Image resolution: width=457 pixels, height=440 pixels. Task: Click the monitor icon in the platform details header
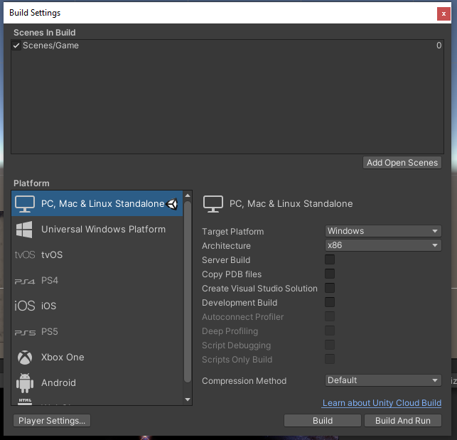click(213, 204)
